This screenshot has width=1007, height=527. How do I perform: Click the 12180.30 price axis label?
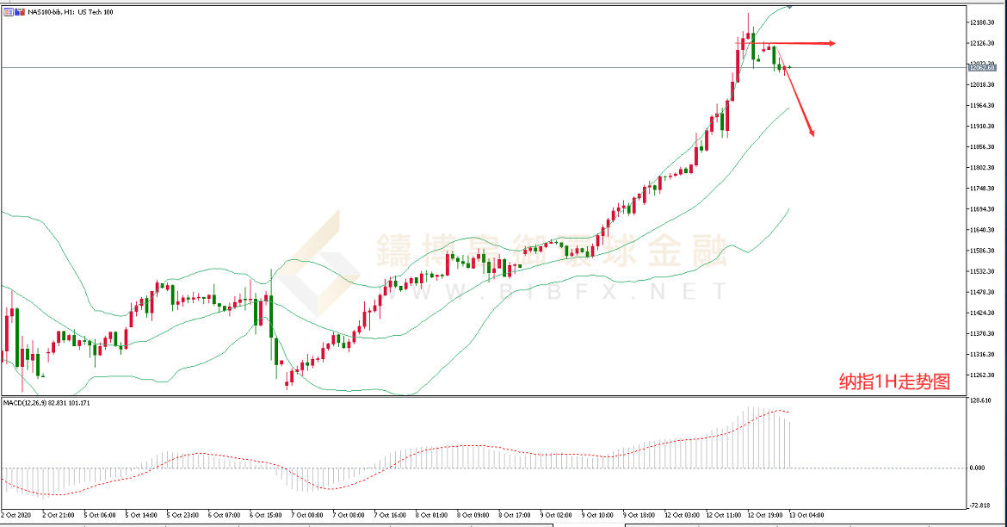pos(982,22)
